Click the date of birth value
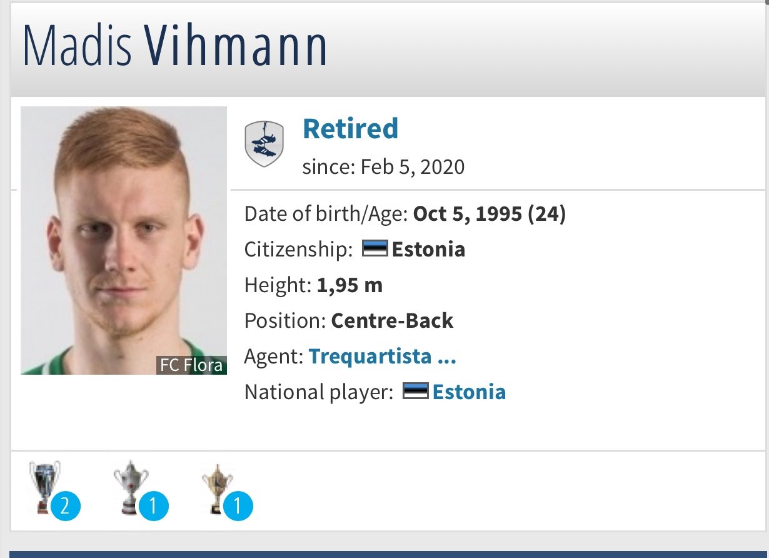Viewport: 769px width, 558px height. (490, 214)
